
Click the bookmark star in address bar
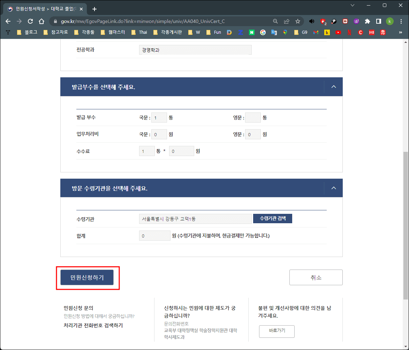pos(298,21)
